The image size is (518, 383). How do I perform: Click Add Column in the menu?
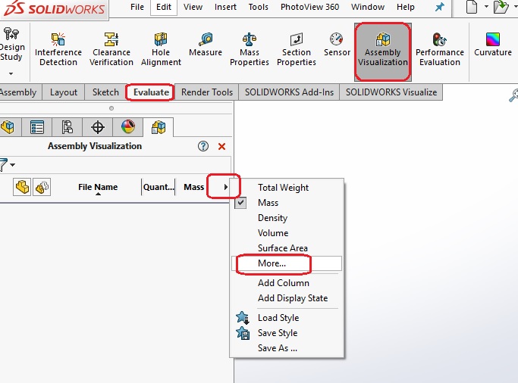pos(283,283)
